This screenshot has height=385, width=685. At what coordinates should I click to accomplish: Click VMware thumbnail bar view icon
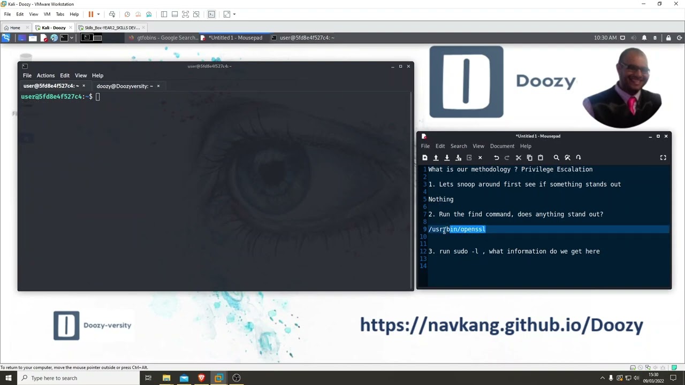tap(174, 14)
